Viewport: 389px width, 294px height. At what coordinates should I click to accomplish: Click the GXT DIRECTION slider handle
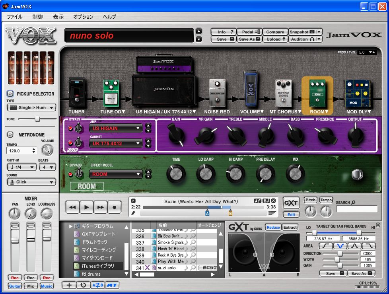[340, 253]
